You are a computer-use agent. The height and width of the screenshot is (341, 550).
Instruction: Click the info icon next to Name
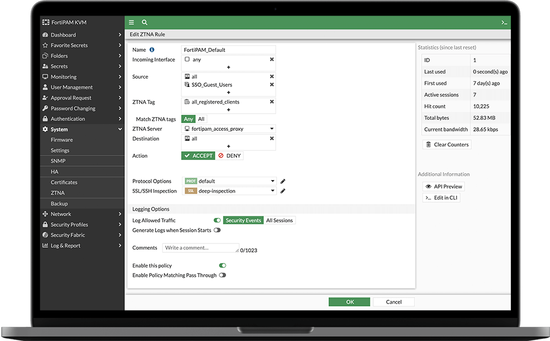click(152, 50)
